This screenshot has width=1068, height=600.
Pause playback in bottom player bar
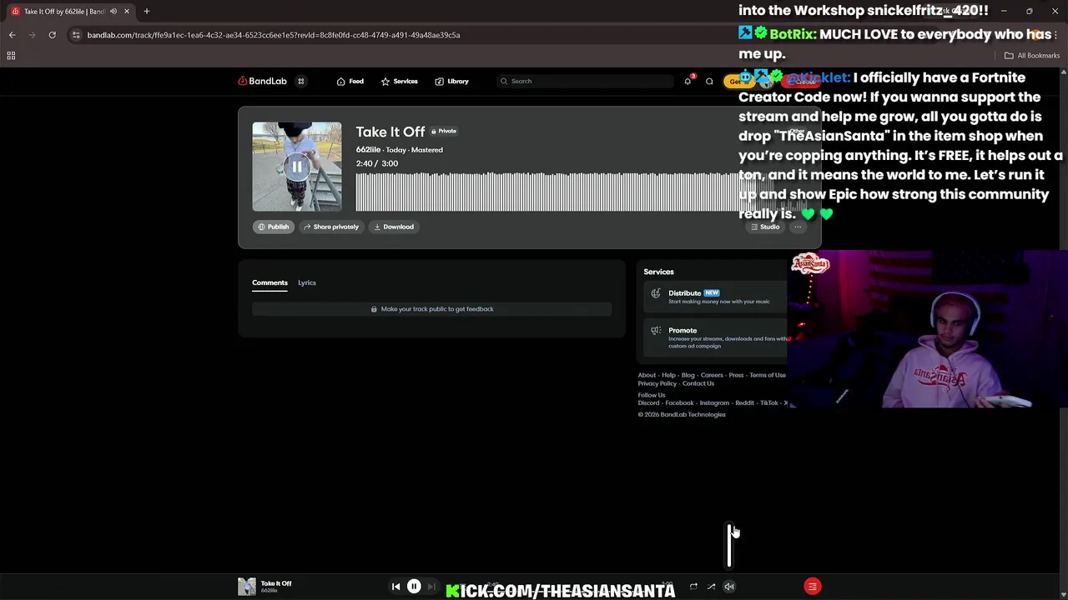point(414,587)
